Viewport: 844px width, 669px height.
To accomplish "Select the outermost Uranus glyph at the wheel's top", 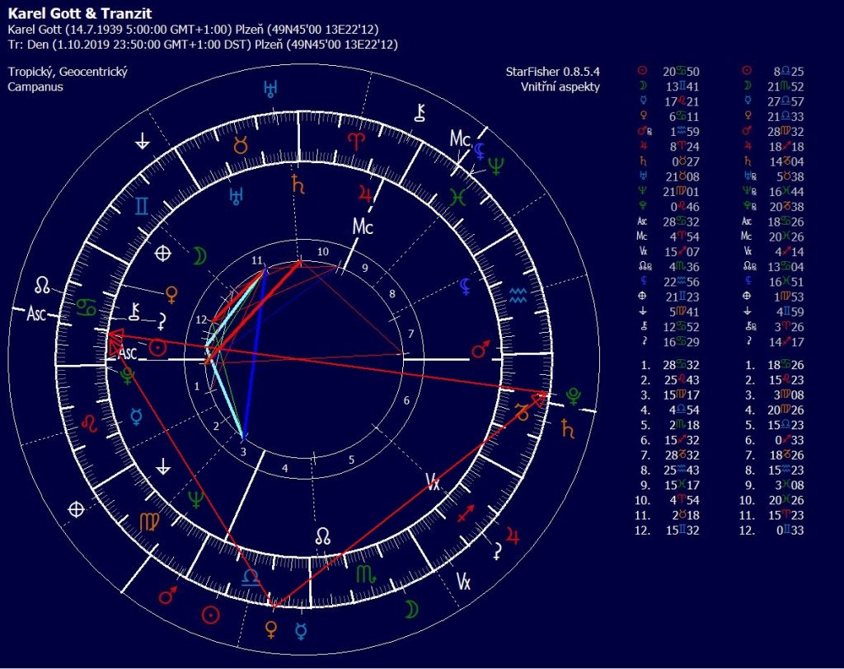I will click(270, 89).
